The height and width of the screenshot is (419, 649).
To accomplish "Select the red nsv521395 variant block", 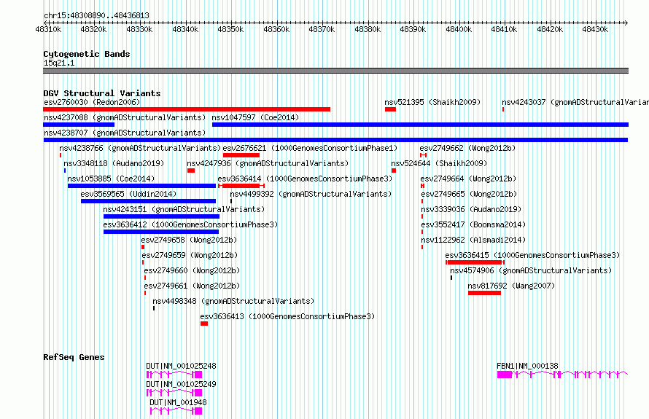I will click(390, 109).
